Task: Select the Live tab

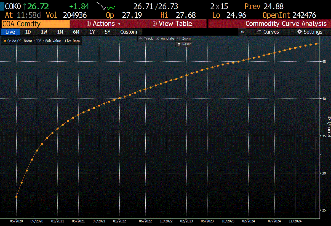Action: 10,32
